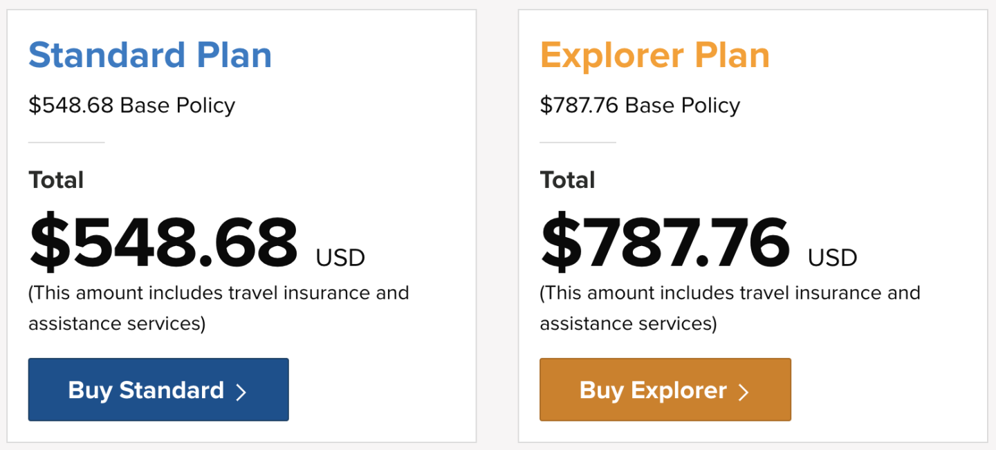Image resolution: width=996 pixels, height=450 pixels.
Task: Click the arrow chevron in Buy Explorer
Action: click(x=744, y=392)
